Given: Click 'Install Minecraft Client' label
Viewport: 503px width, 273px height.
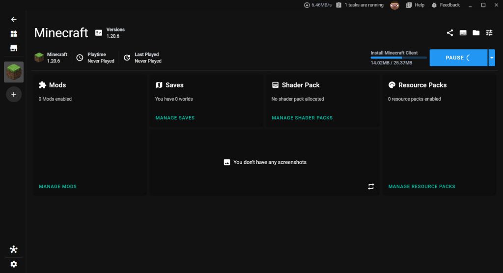Looking at the screenshot, I should click(x=394, y=53).
